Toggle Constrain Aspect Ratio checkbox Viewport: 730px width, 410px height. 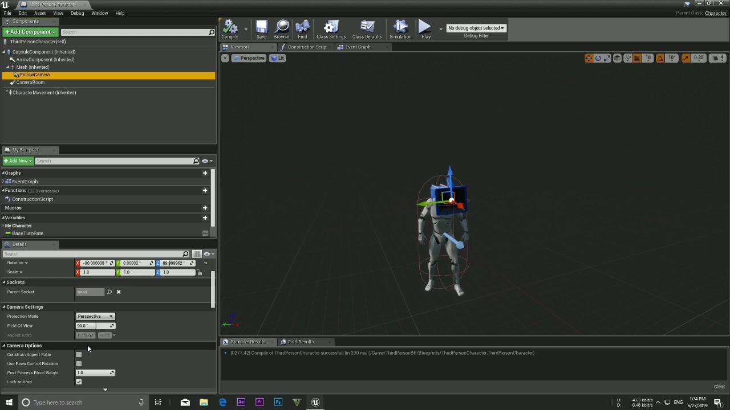(79, 355)
